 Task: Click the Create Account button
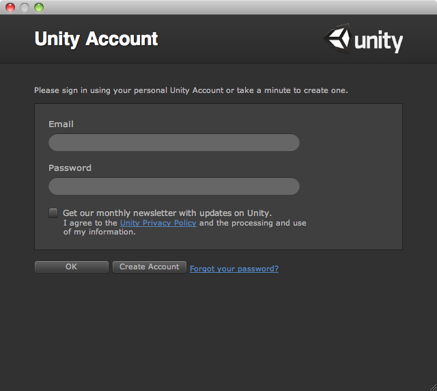(150, 267)
